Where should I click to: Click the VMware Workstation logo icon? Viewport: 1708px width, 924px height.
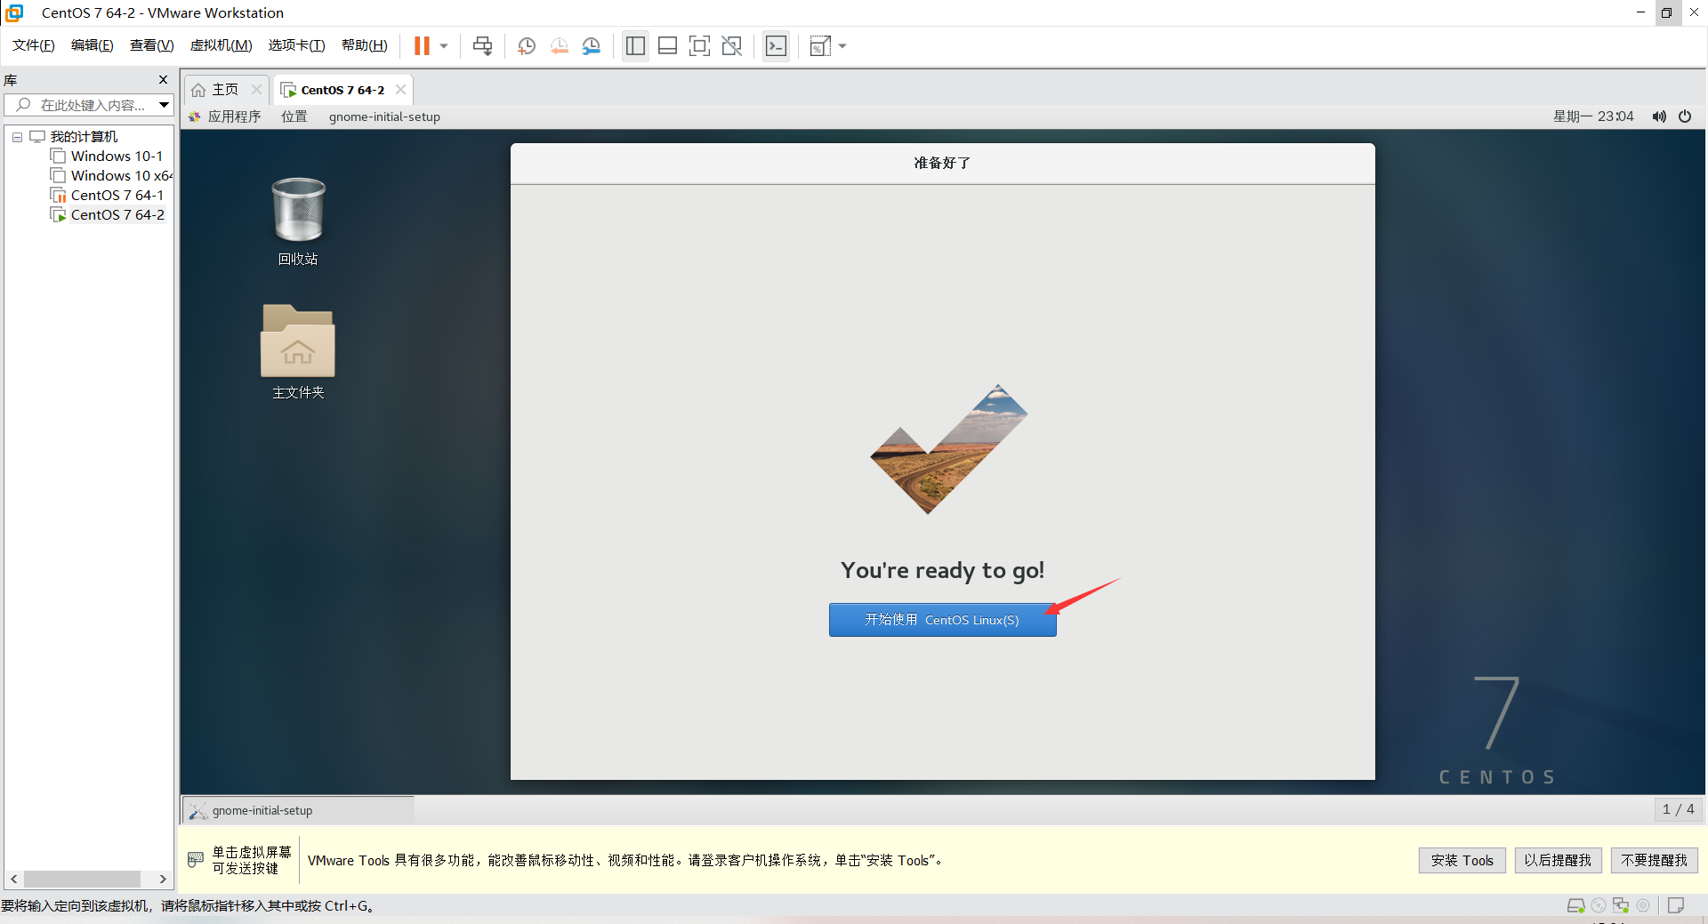click(x=14, y=12)
